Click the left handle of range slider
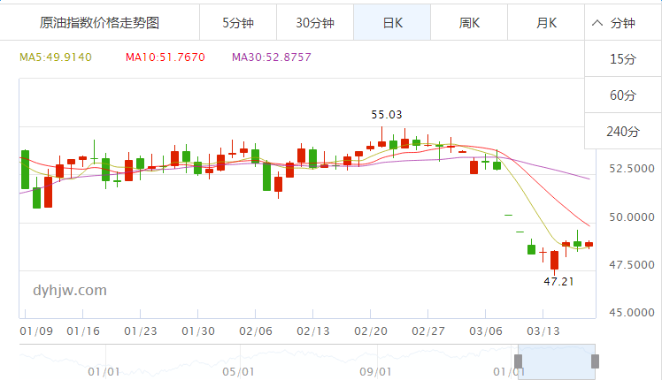The image size is (662, 380). point(519,361)
